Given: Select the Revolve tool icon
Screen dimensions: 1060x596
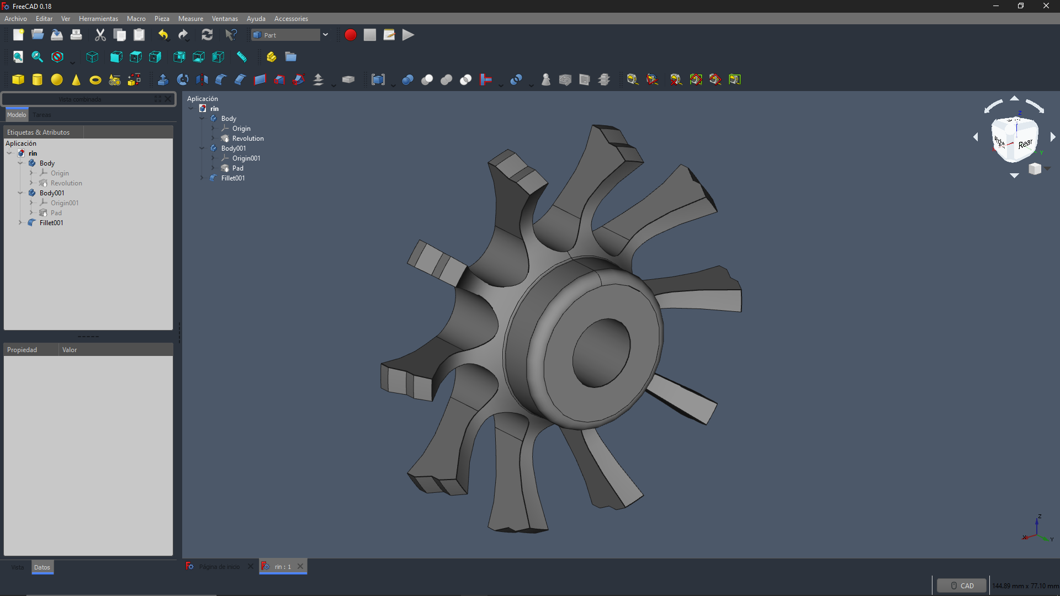Looking at the screenshot, I should [183, 79].
